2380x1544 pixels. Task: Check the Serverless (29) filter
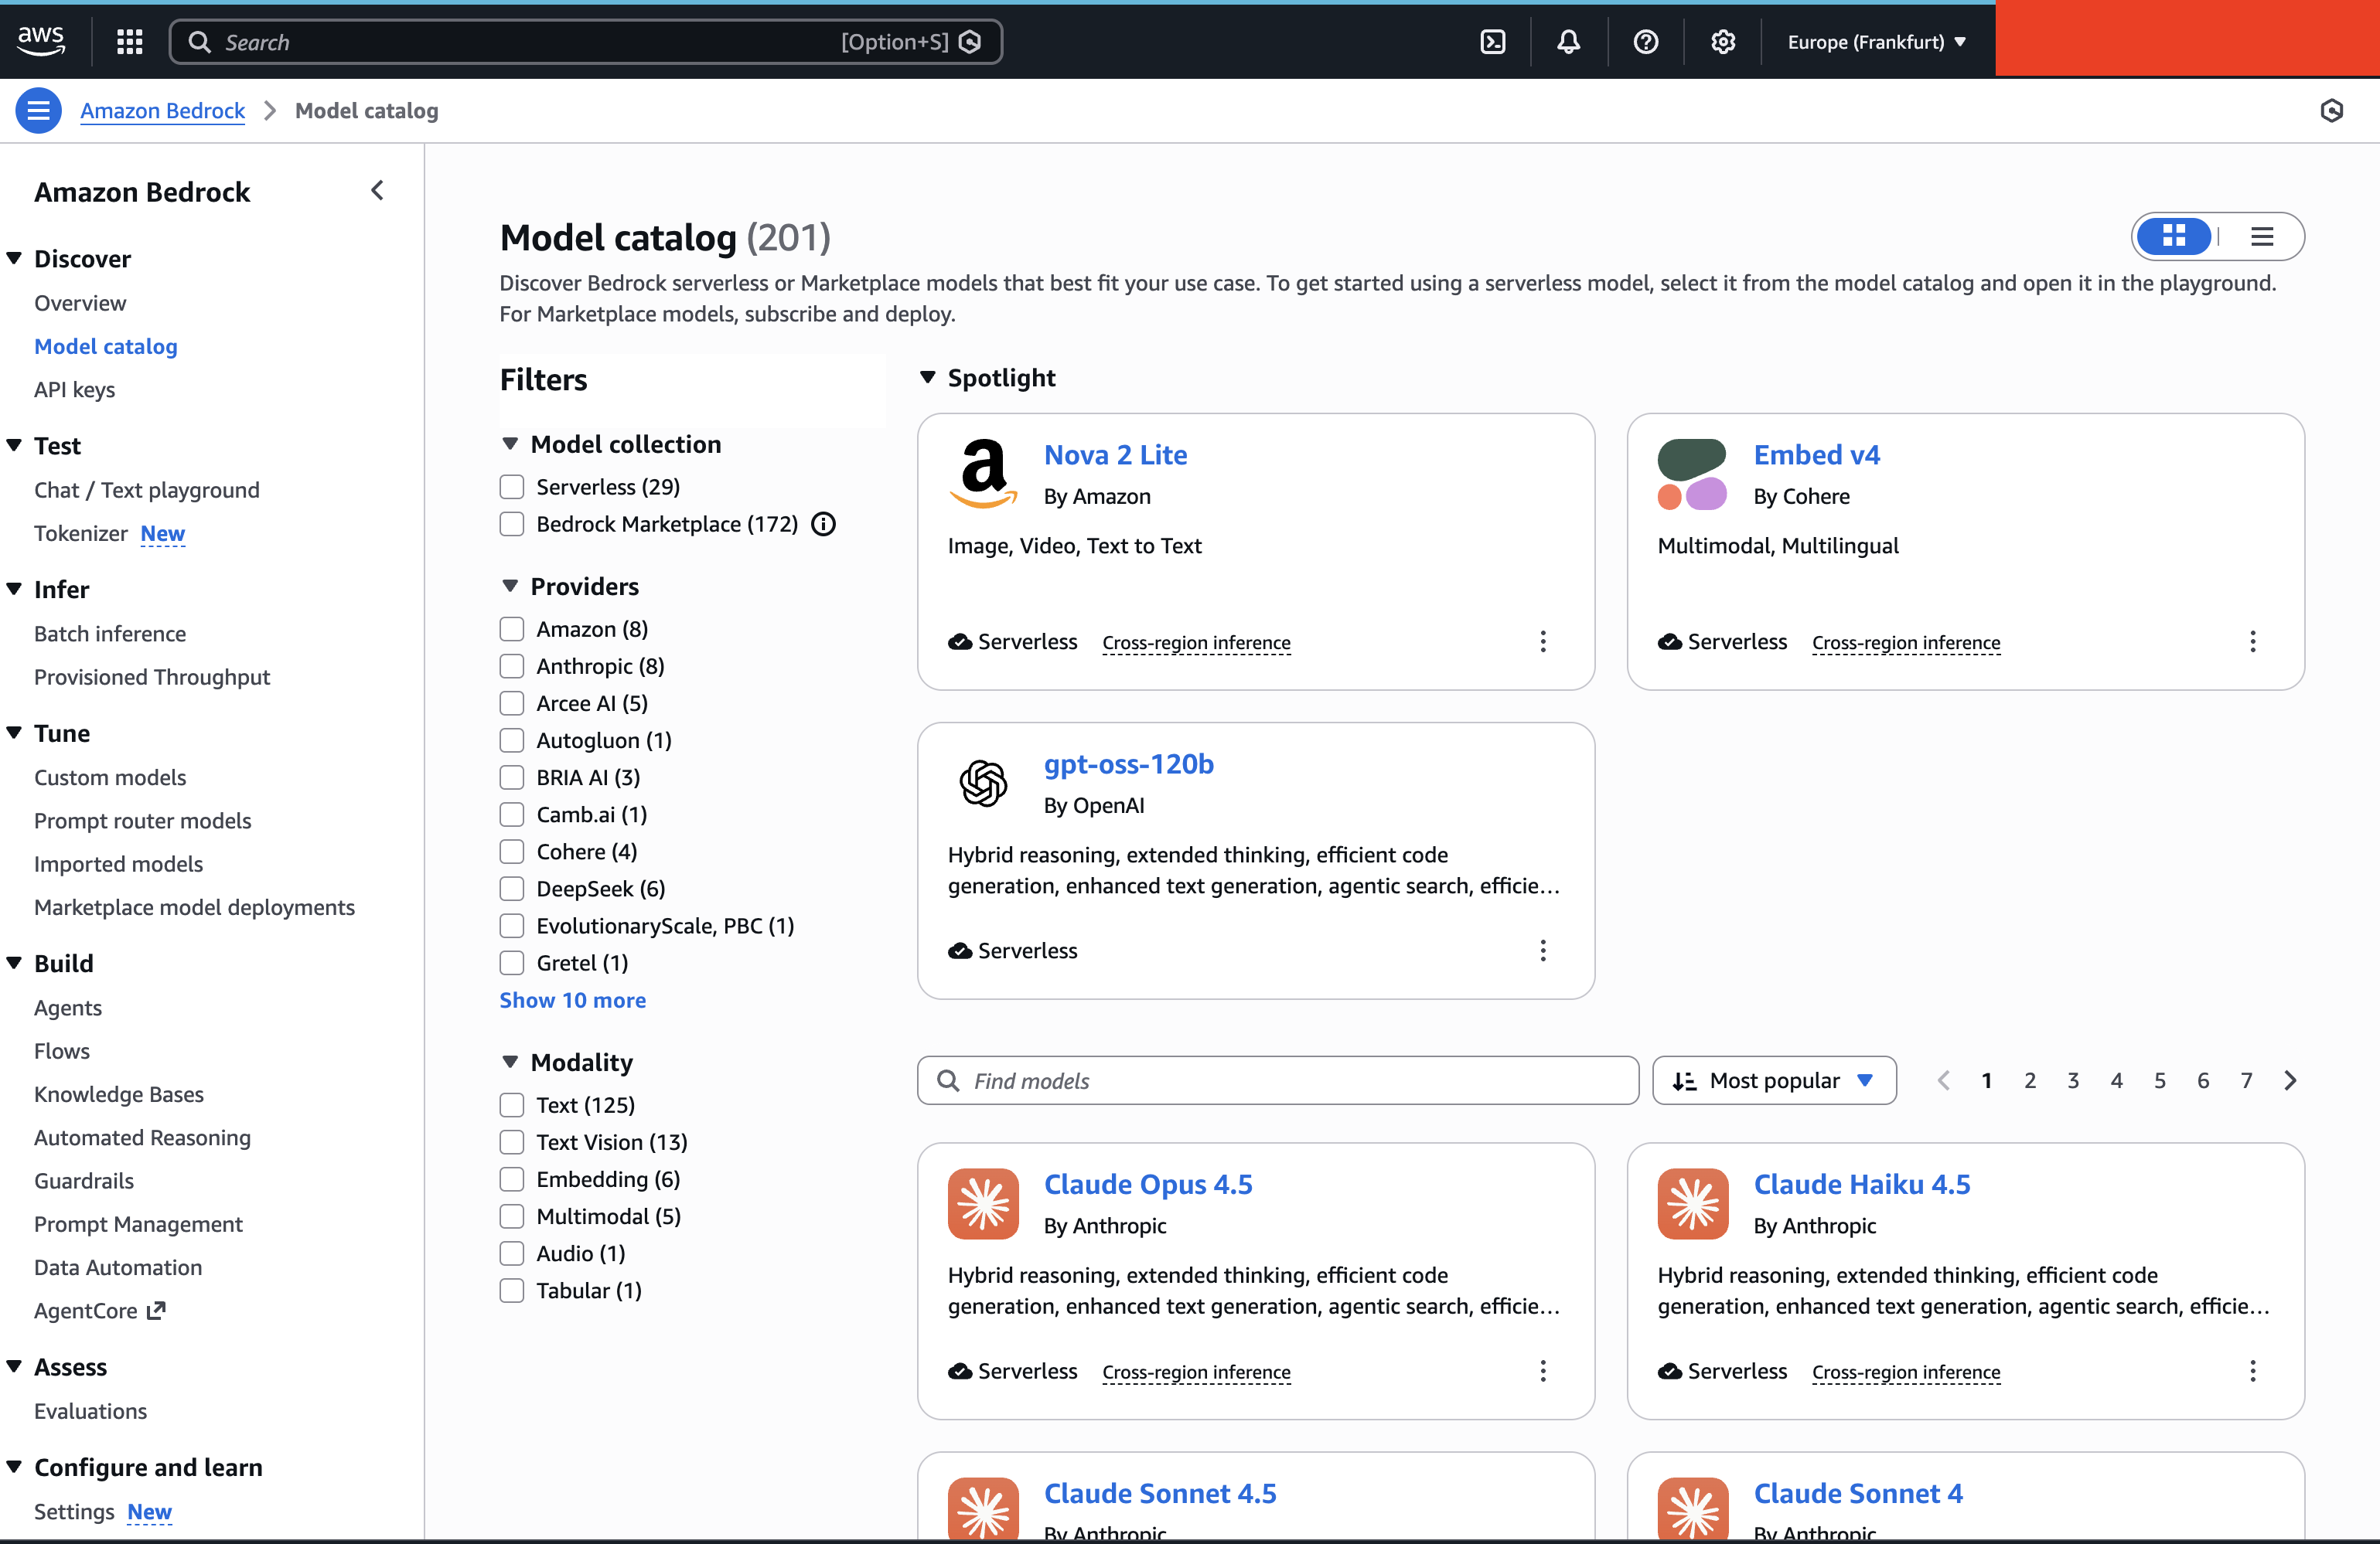click(512, 488)
